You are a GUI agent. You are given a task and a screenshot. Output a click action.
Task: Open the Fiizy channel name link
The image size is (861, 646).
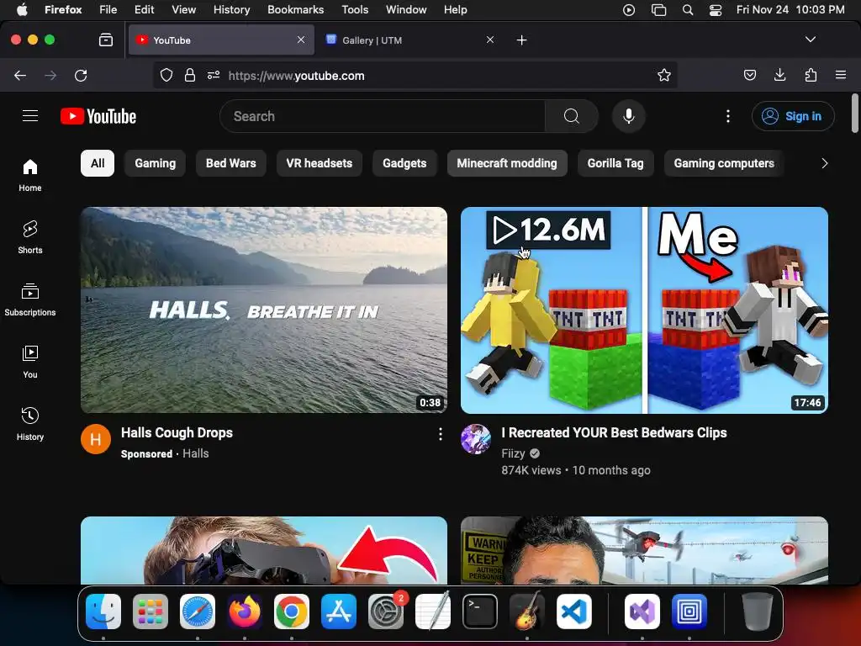514,453
